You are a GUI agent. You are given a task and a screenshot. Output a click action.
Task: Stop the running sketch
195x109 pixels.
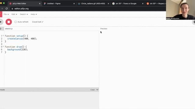tap(9, 22)
